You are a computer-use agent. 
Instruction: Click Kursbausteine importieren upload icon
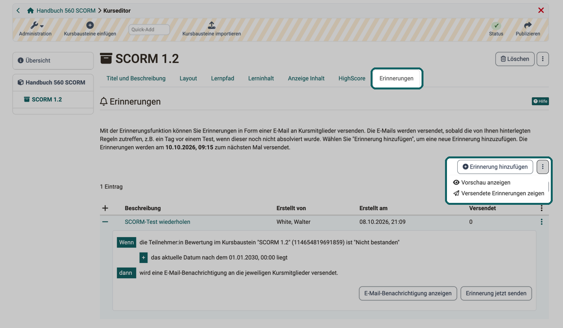pos(211,25)
